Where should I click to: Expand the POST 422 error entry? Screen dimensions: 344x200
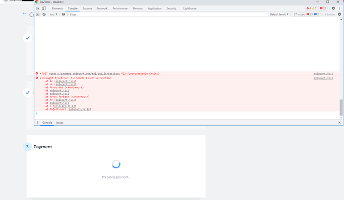pos(40,74)
